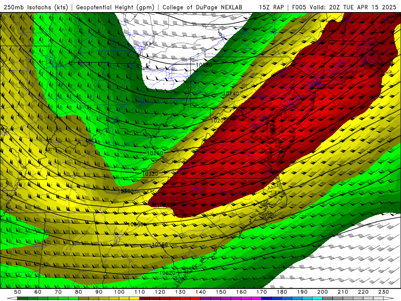Click the 160 value on the color scale
401x301 pixels.
pos(241,292)
